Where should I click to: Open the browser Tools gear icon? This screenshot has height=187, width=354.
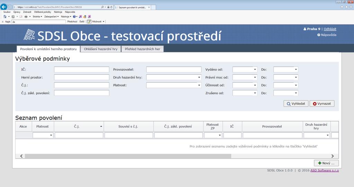(x=351, y=7)
